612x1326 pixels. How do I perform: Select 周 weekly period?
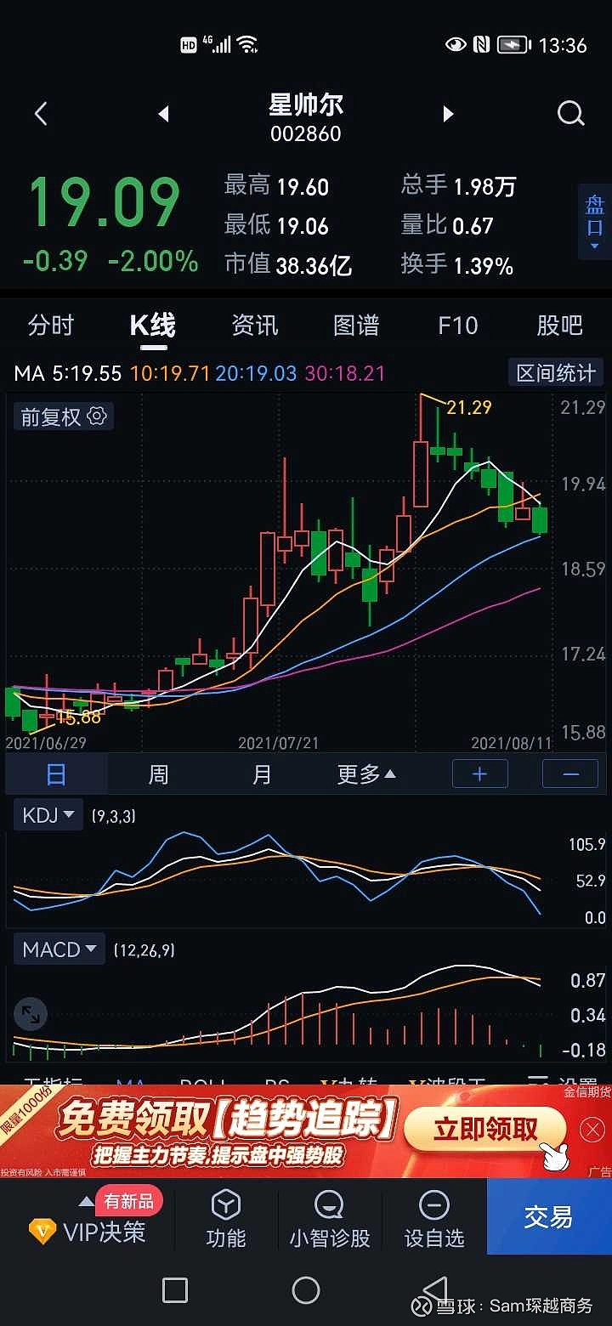(158, 773)
